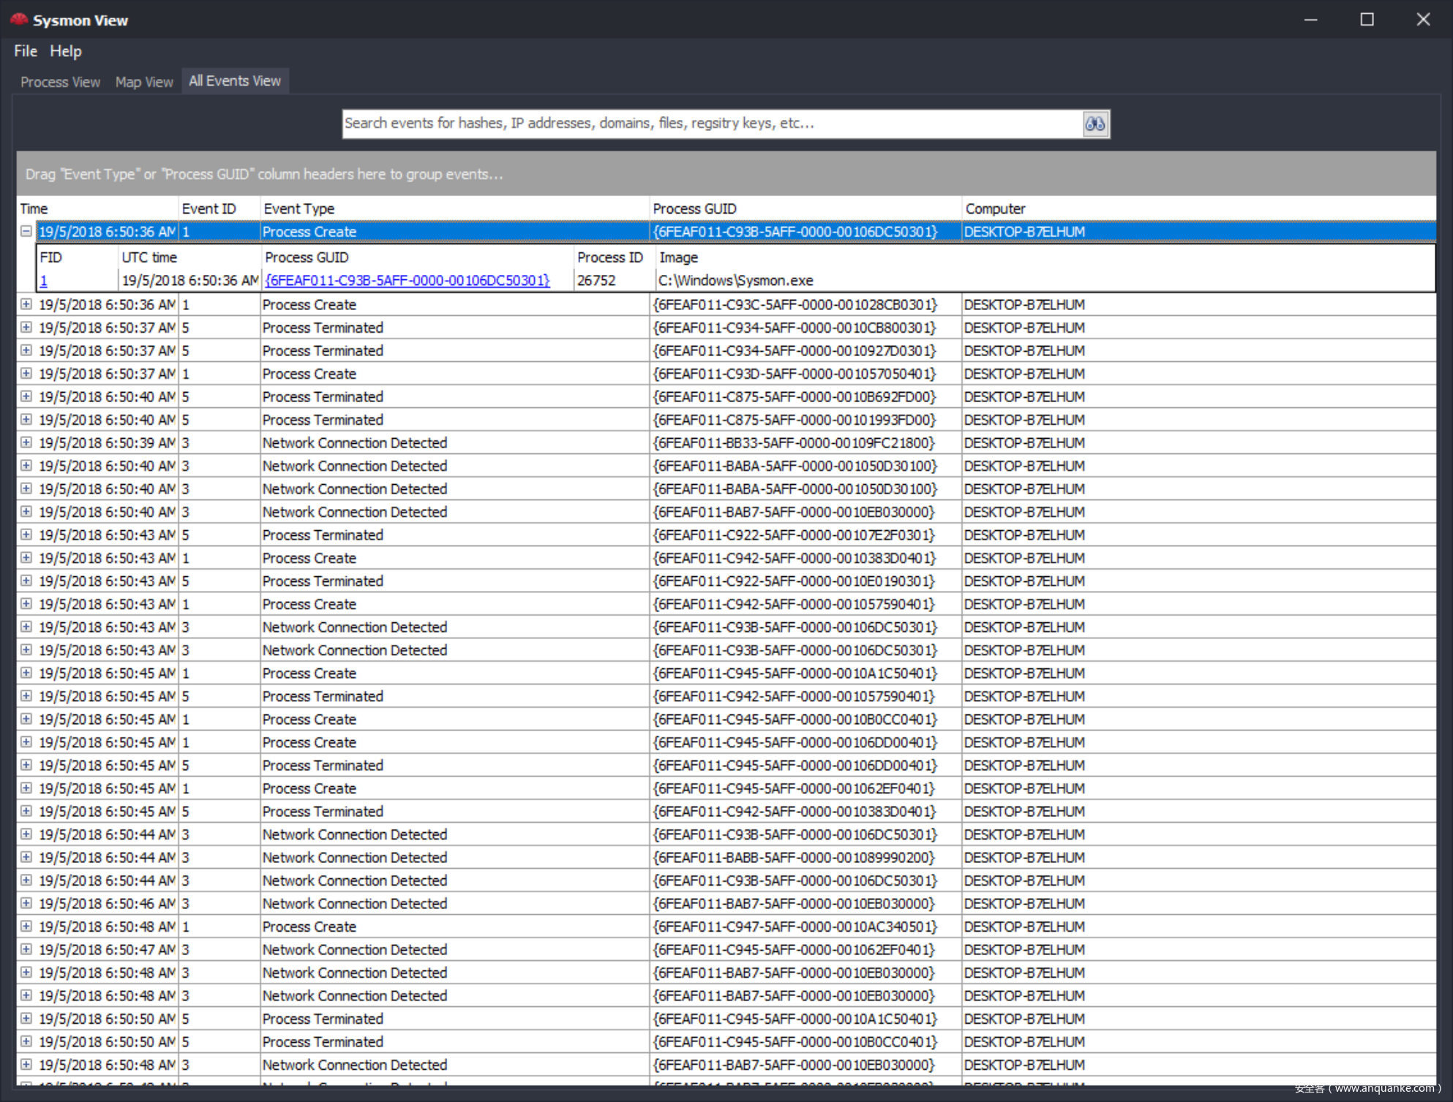Expand the 6:50:48 Process Create row
1453x1102 pixels.
(26, 926)
